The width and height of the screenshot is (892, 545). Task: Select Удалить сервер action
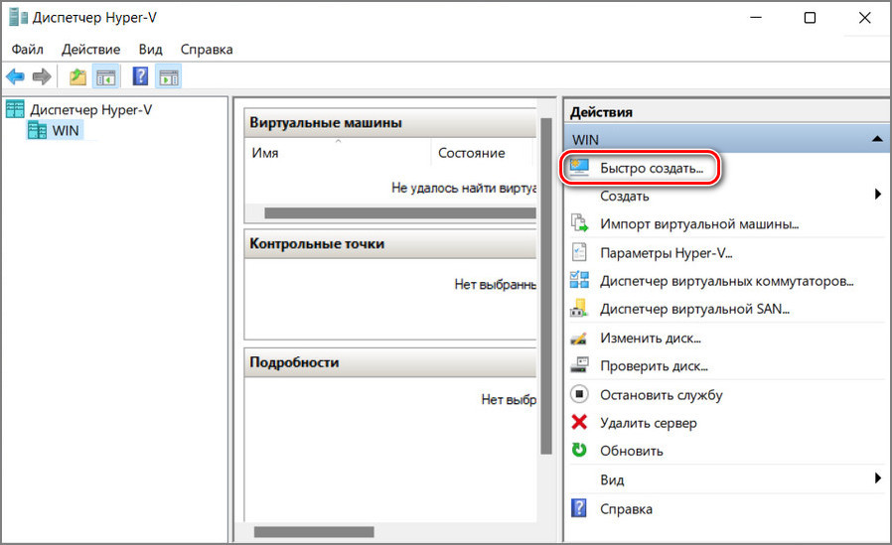coord(648,423)
